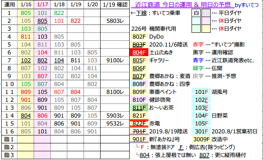263x160 pixels.
Task: Click the byすいてつ author text
Action: (x=246, y=5)
